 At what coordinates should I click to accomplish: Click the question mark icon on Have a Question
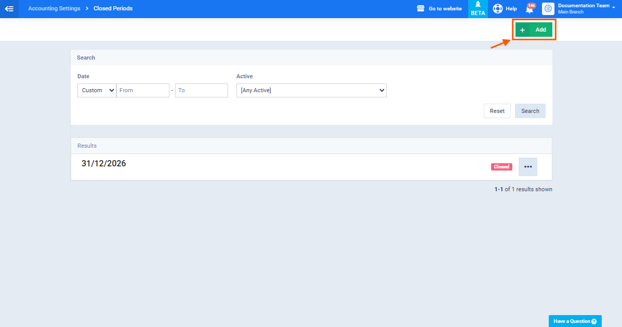tap(594, 321)
